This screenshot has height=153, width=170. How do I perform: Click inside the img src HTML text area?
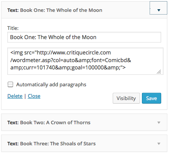[x=85, y=61]
